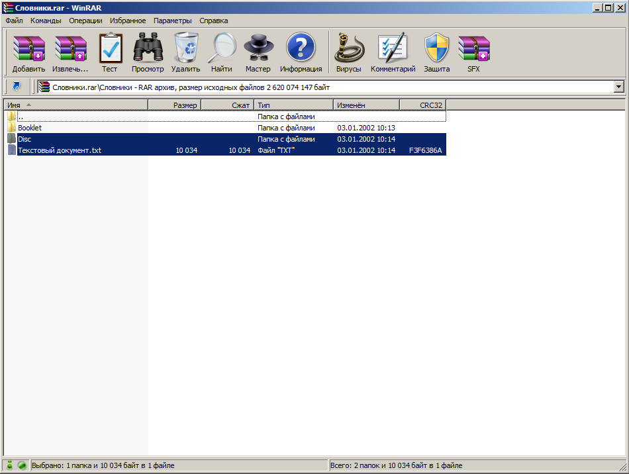629x474 pixels.
Task: Open the address bar dropdown arrow
Action: click(618, 87)
